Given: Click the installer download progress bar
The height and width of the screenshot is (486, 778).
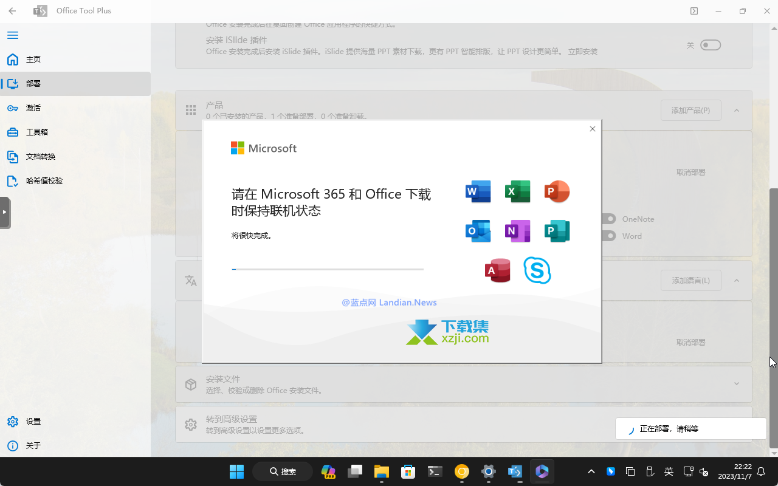Looking at the screenshot, I should [328, 269].
